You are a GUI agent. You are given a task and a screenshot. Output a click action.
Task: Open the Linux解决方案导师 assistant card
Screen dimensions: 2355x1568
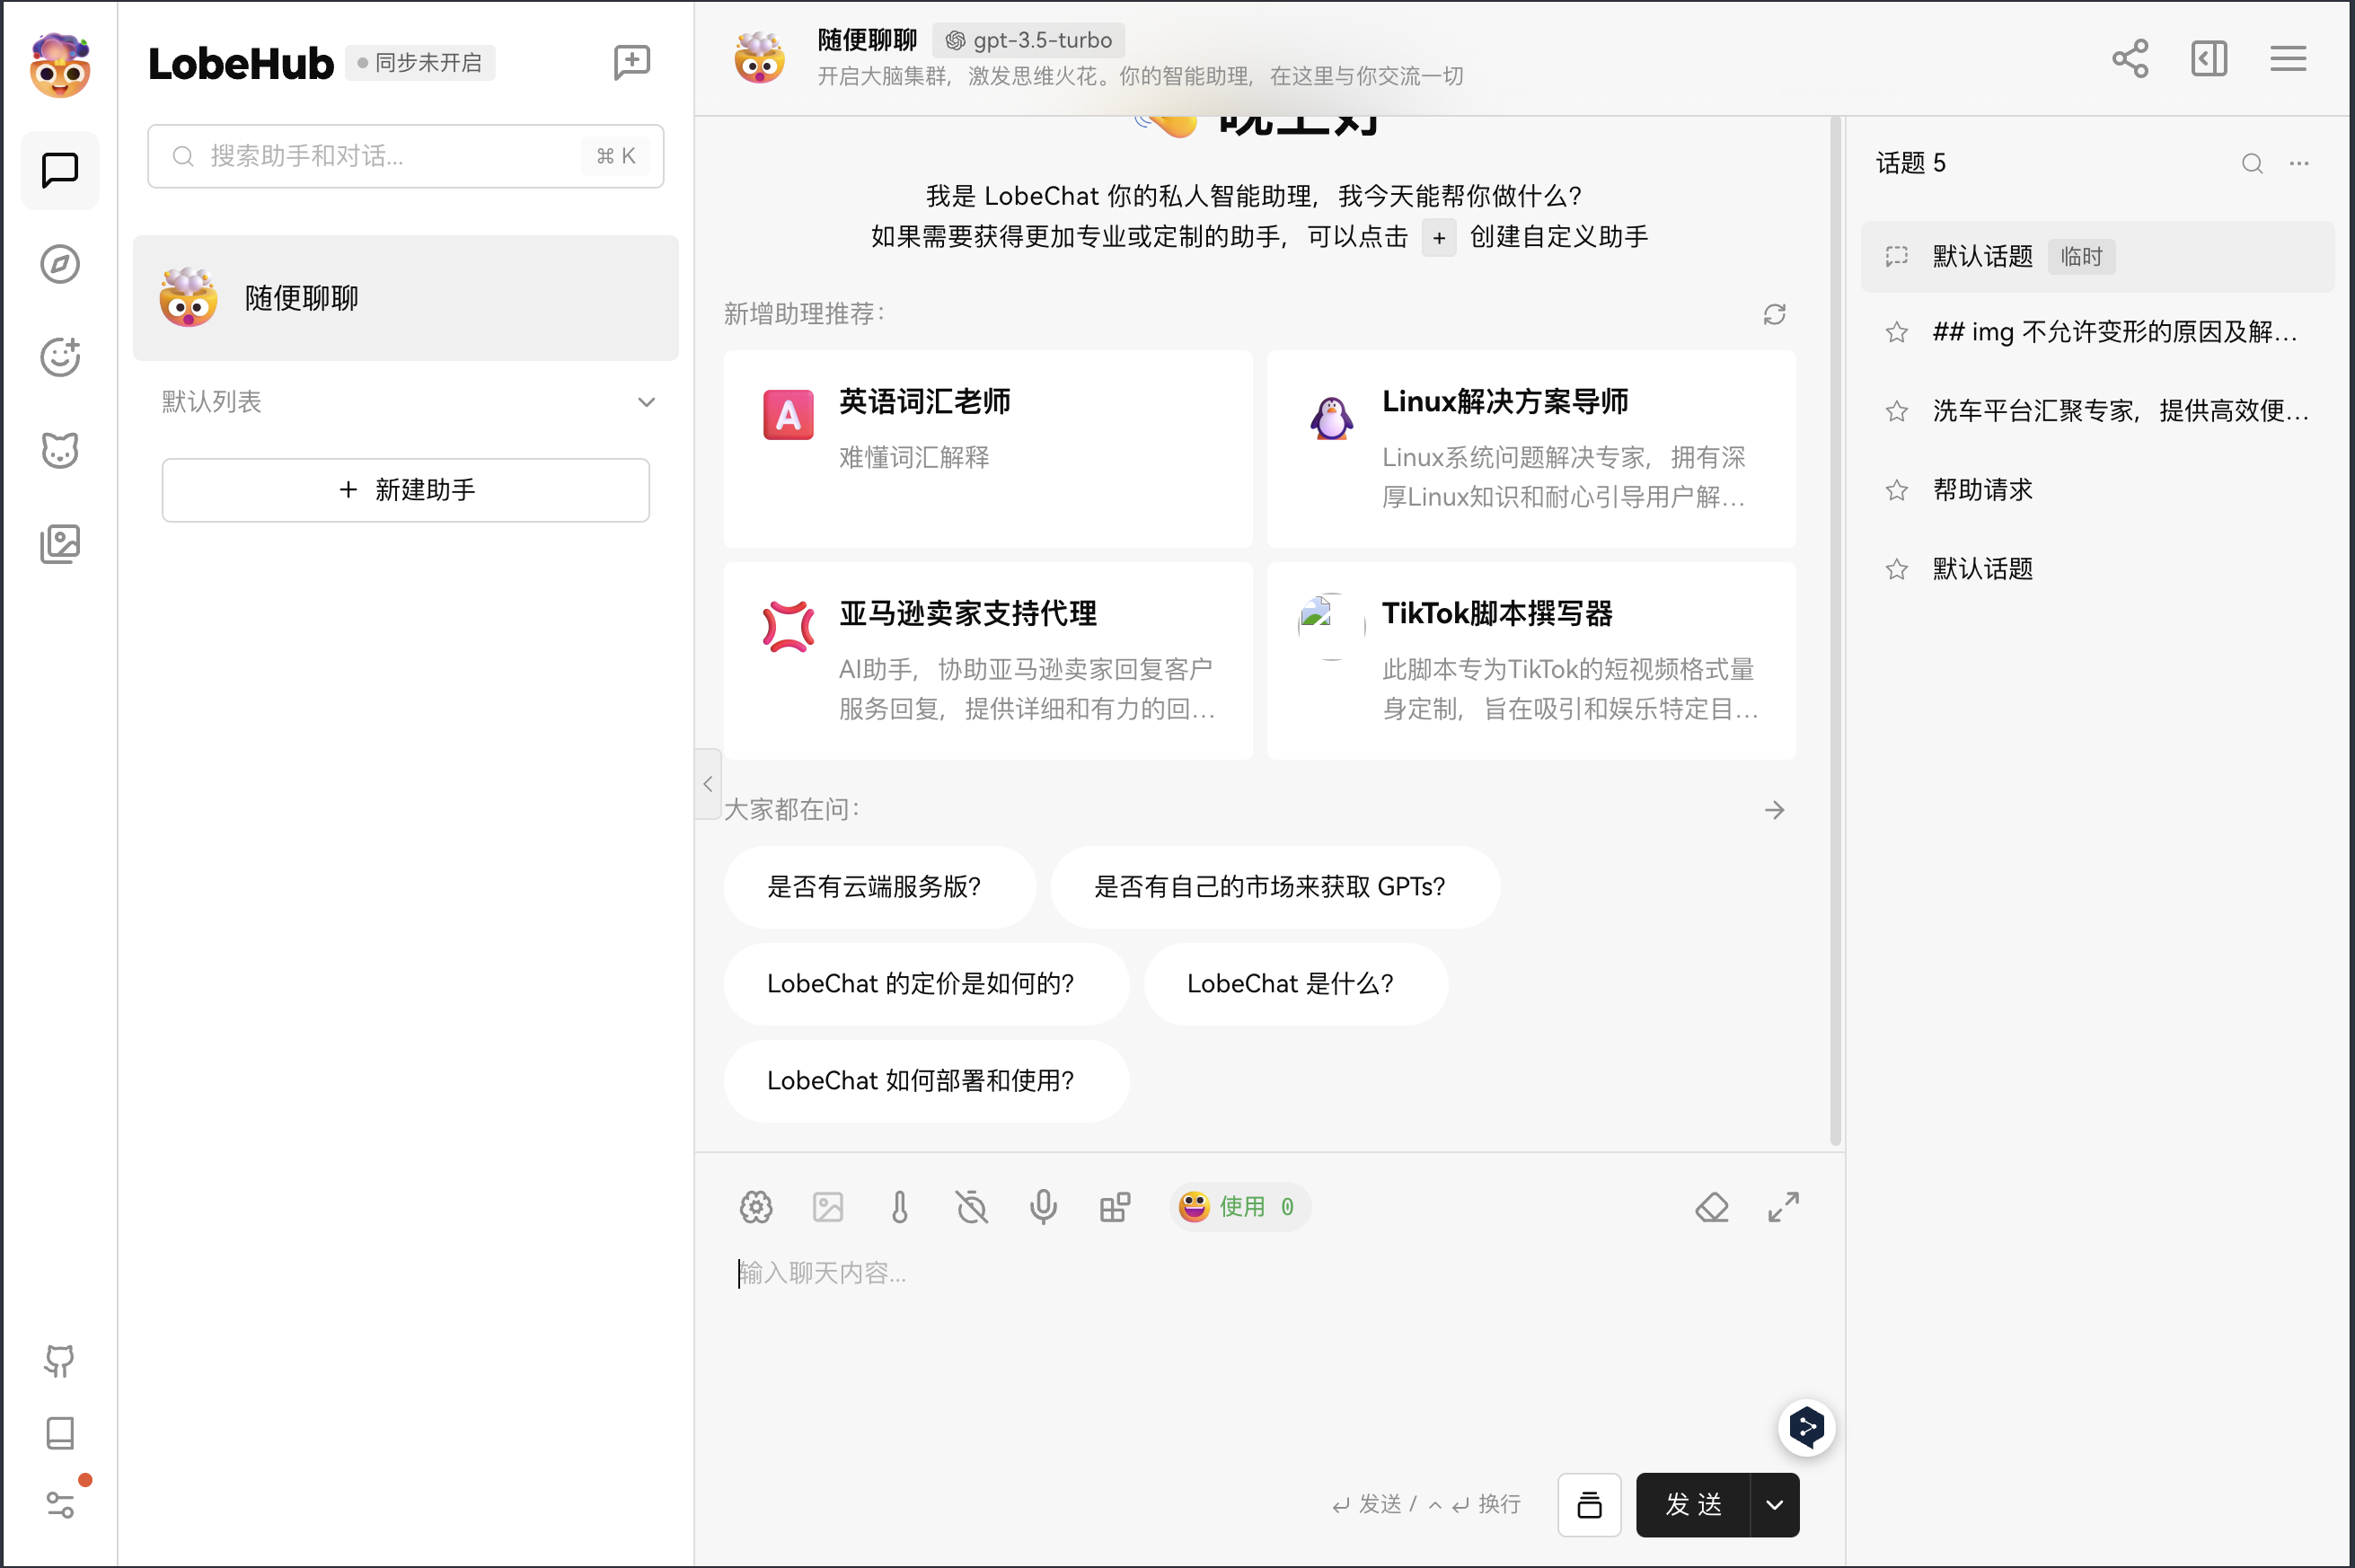point(1531,449)
